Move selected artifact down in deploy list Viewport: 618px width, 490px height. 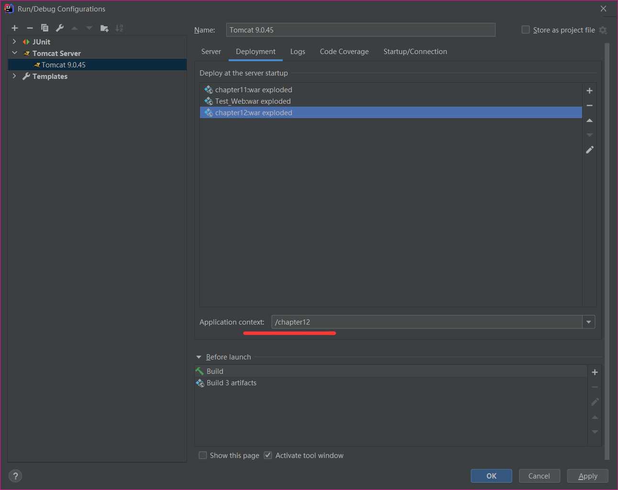pyautogui.click(x=589, y=135)
